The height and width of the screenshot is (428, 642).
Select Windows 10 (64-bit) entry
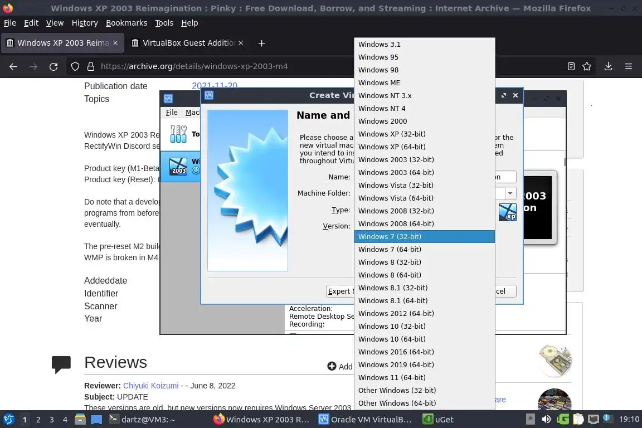[424, 339]
